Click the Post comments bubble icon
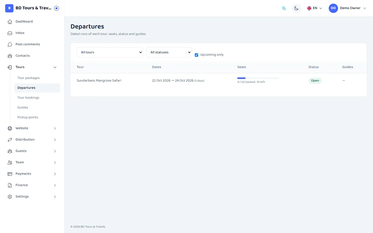This screenshot has width=373, height=233. [10, 45]
